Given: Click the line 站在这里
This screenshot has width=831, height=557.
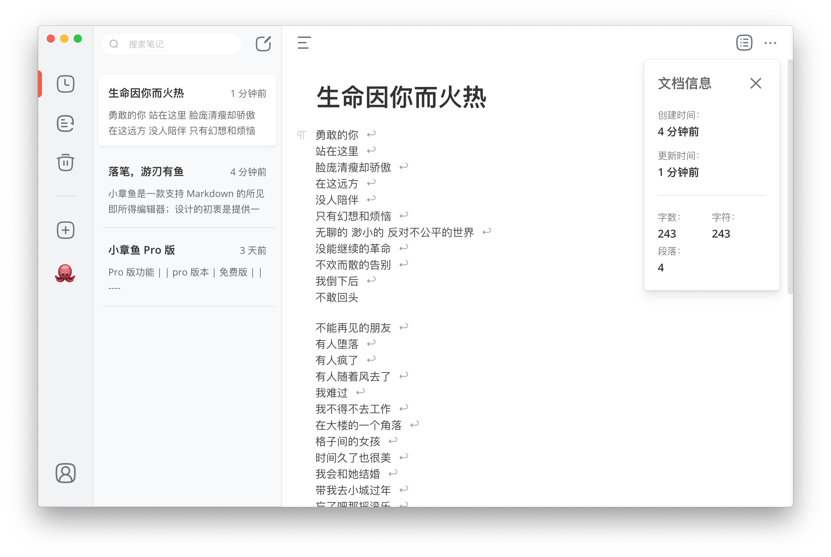Looking at the screenshot, I should 337,151.
